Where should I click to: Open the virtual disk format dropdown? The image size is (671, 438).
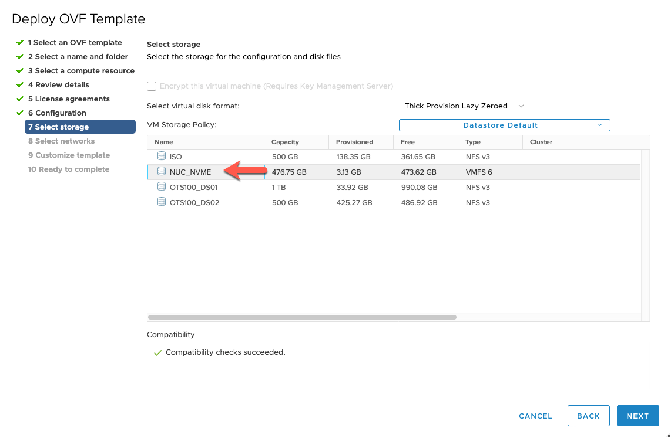tap(463, 106)
